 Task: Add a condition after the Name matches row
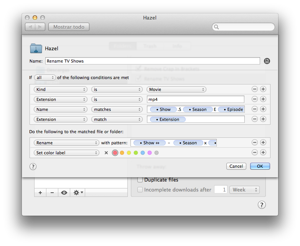pyautogui.click(x=263, y=109)
